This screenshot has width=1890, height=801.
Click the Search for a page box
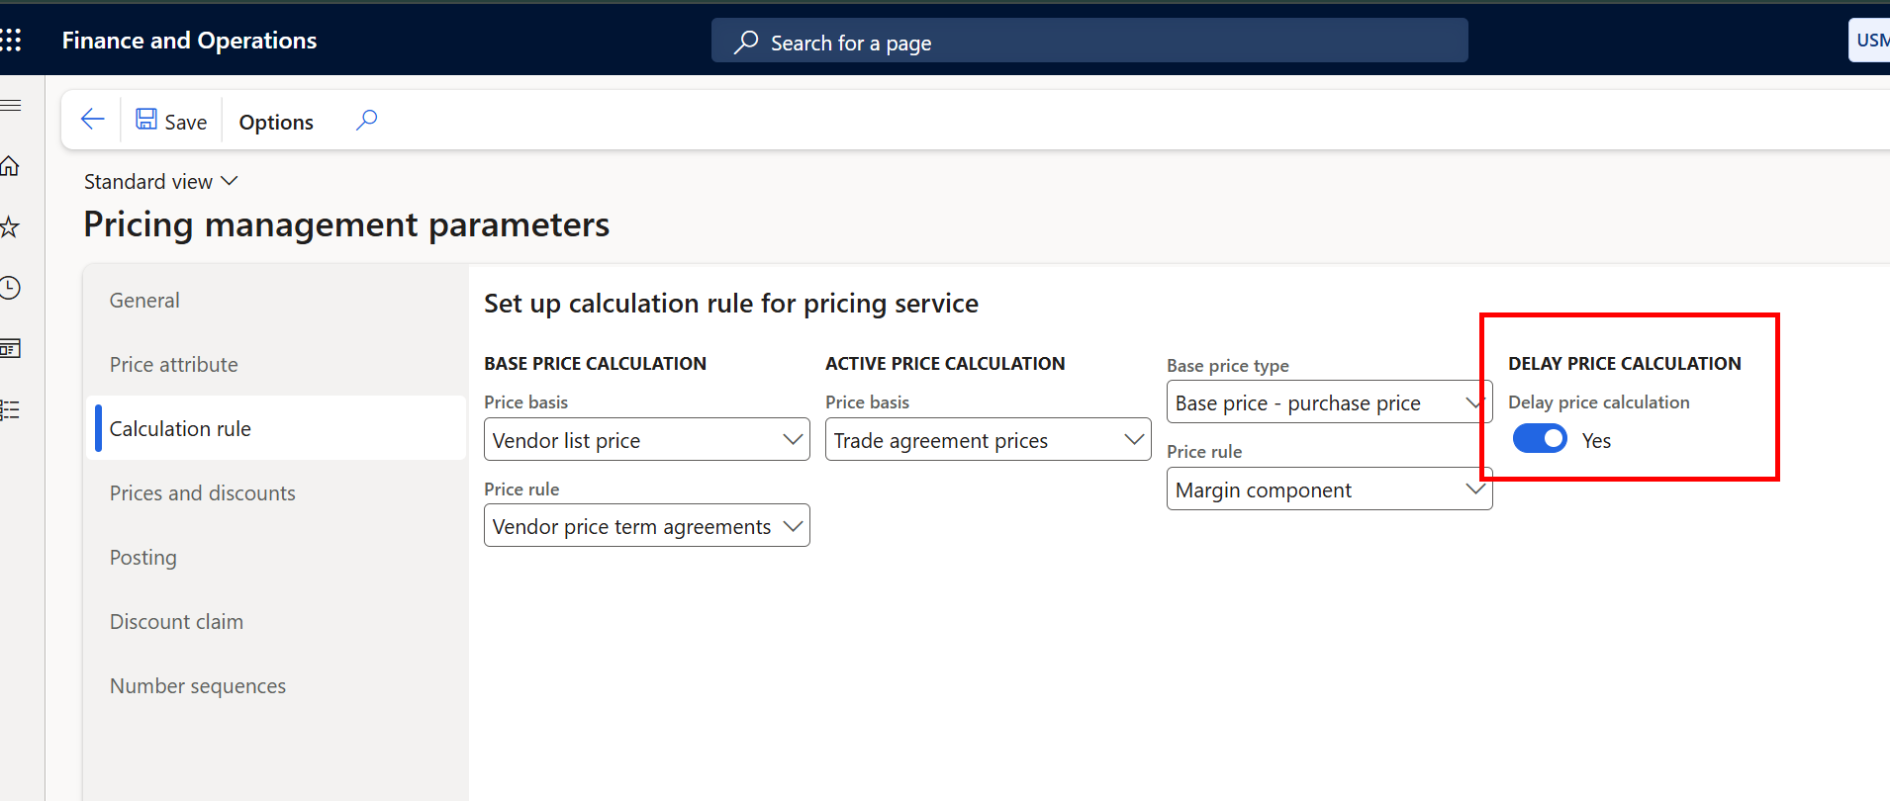[1089, 42]
